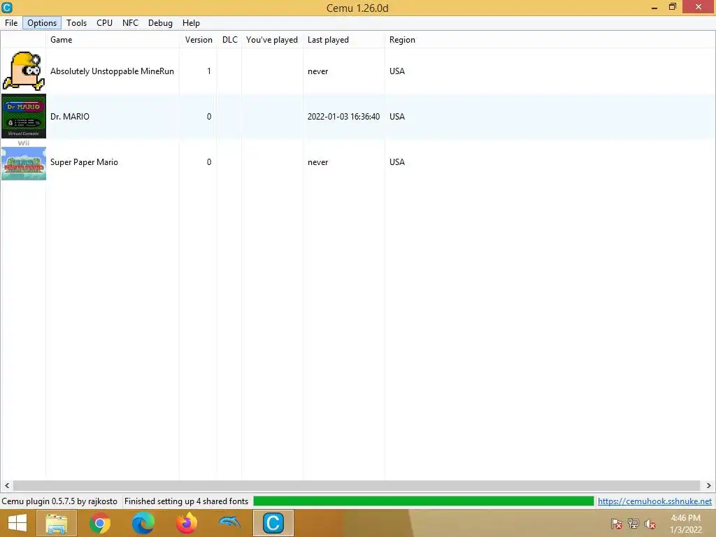Open the Debug menu

[160, 23]
